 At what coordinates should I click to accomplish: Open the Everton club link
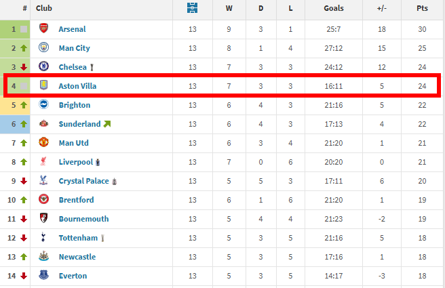(73, 276)
